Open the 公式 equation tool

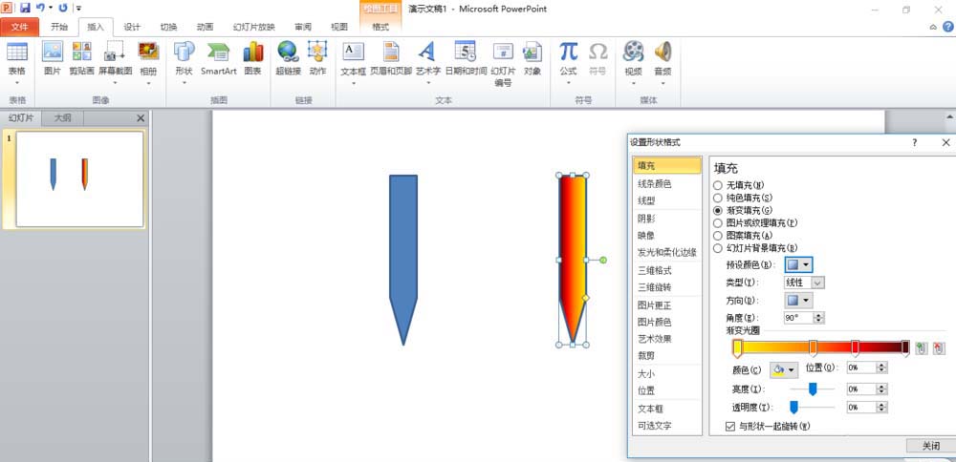[x=568, y=64]
